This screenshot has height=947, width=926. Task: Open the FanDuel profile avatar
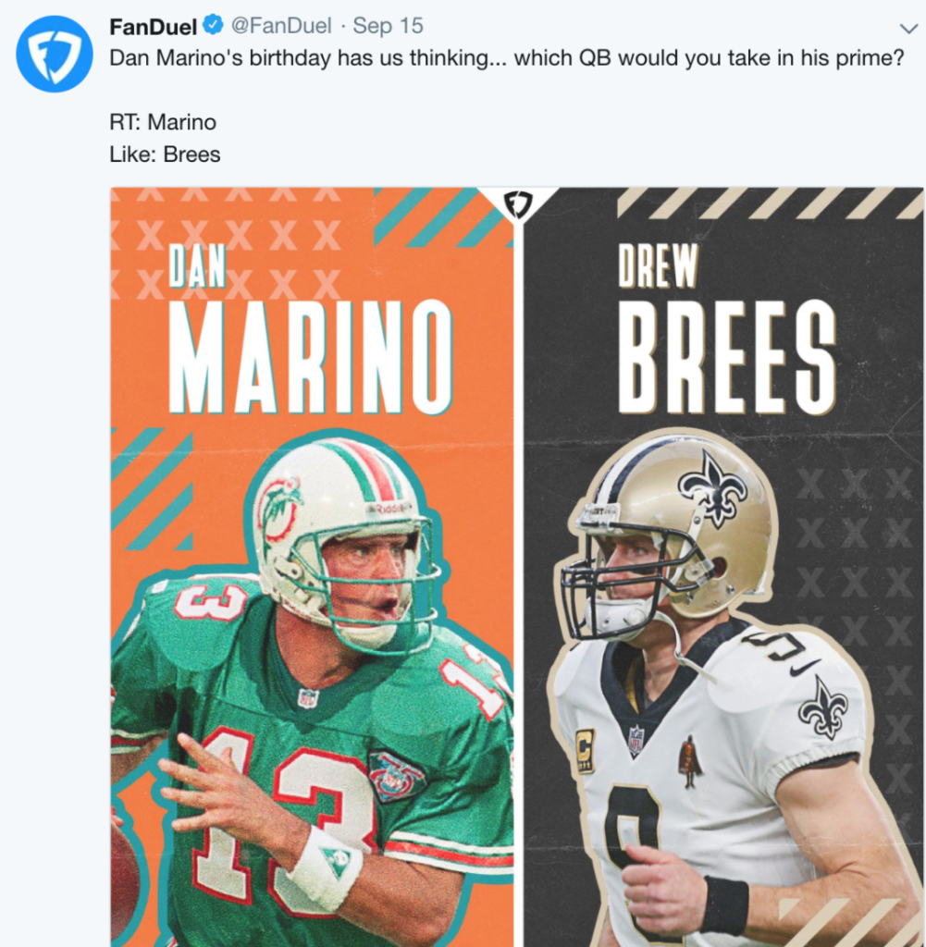click(x=55, y=54)
